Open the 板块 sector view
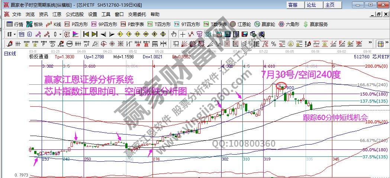Viewport: 390px width, 178px height. pyautogui.click(x=35, y=24)
